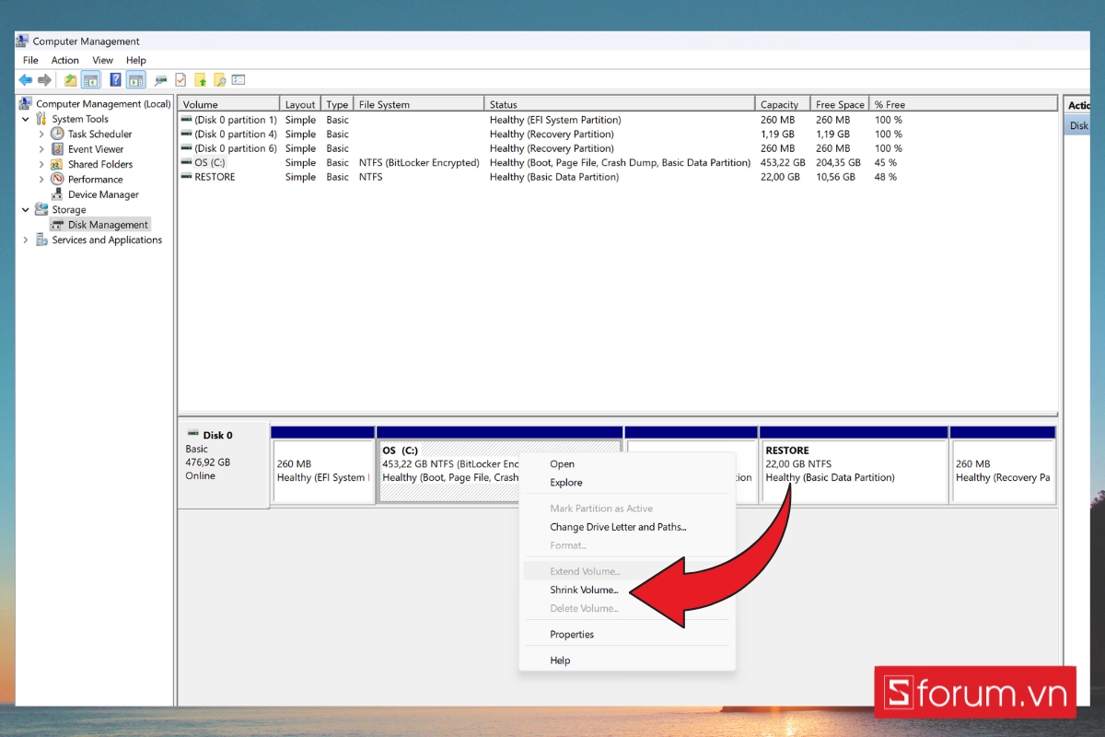The height and width of the screenshot is (737, 1105).
Task: Choose Open from the context menu
Action: (x=628, y=464)
